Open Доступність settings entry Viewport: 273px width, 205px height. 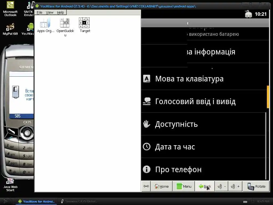pos(203,124)
